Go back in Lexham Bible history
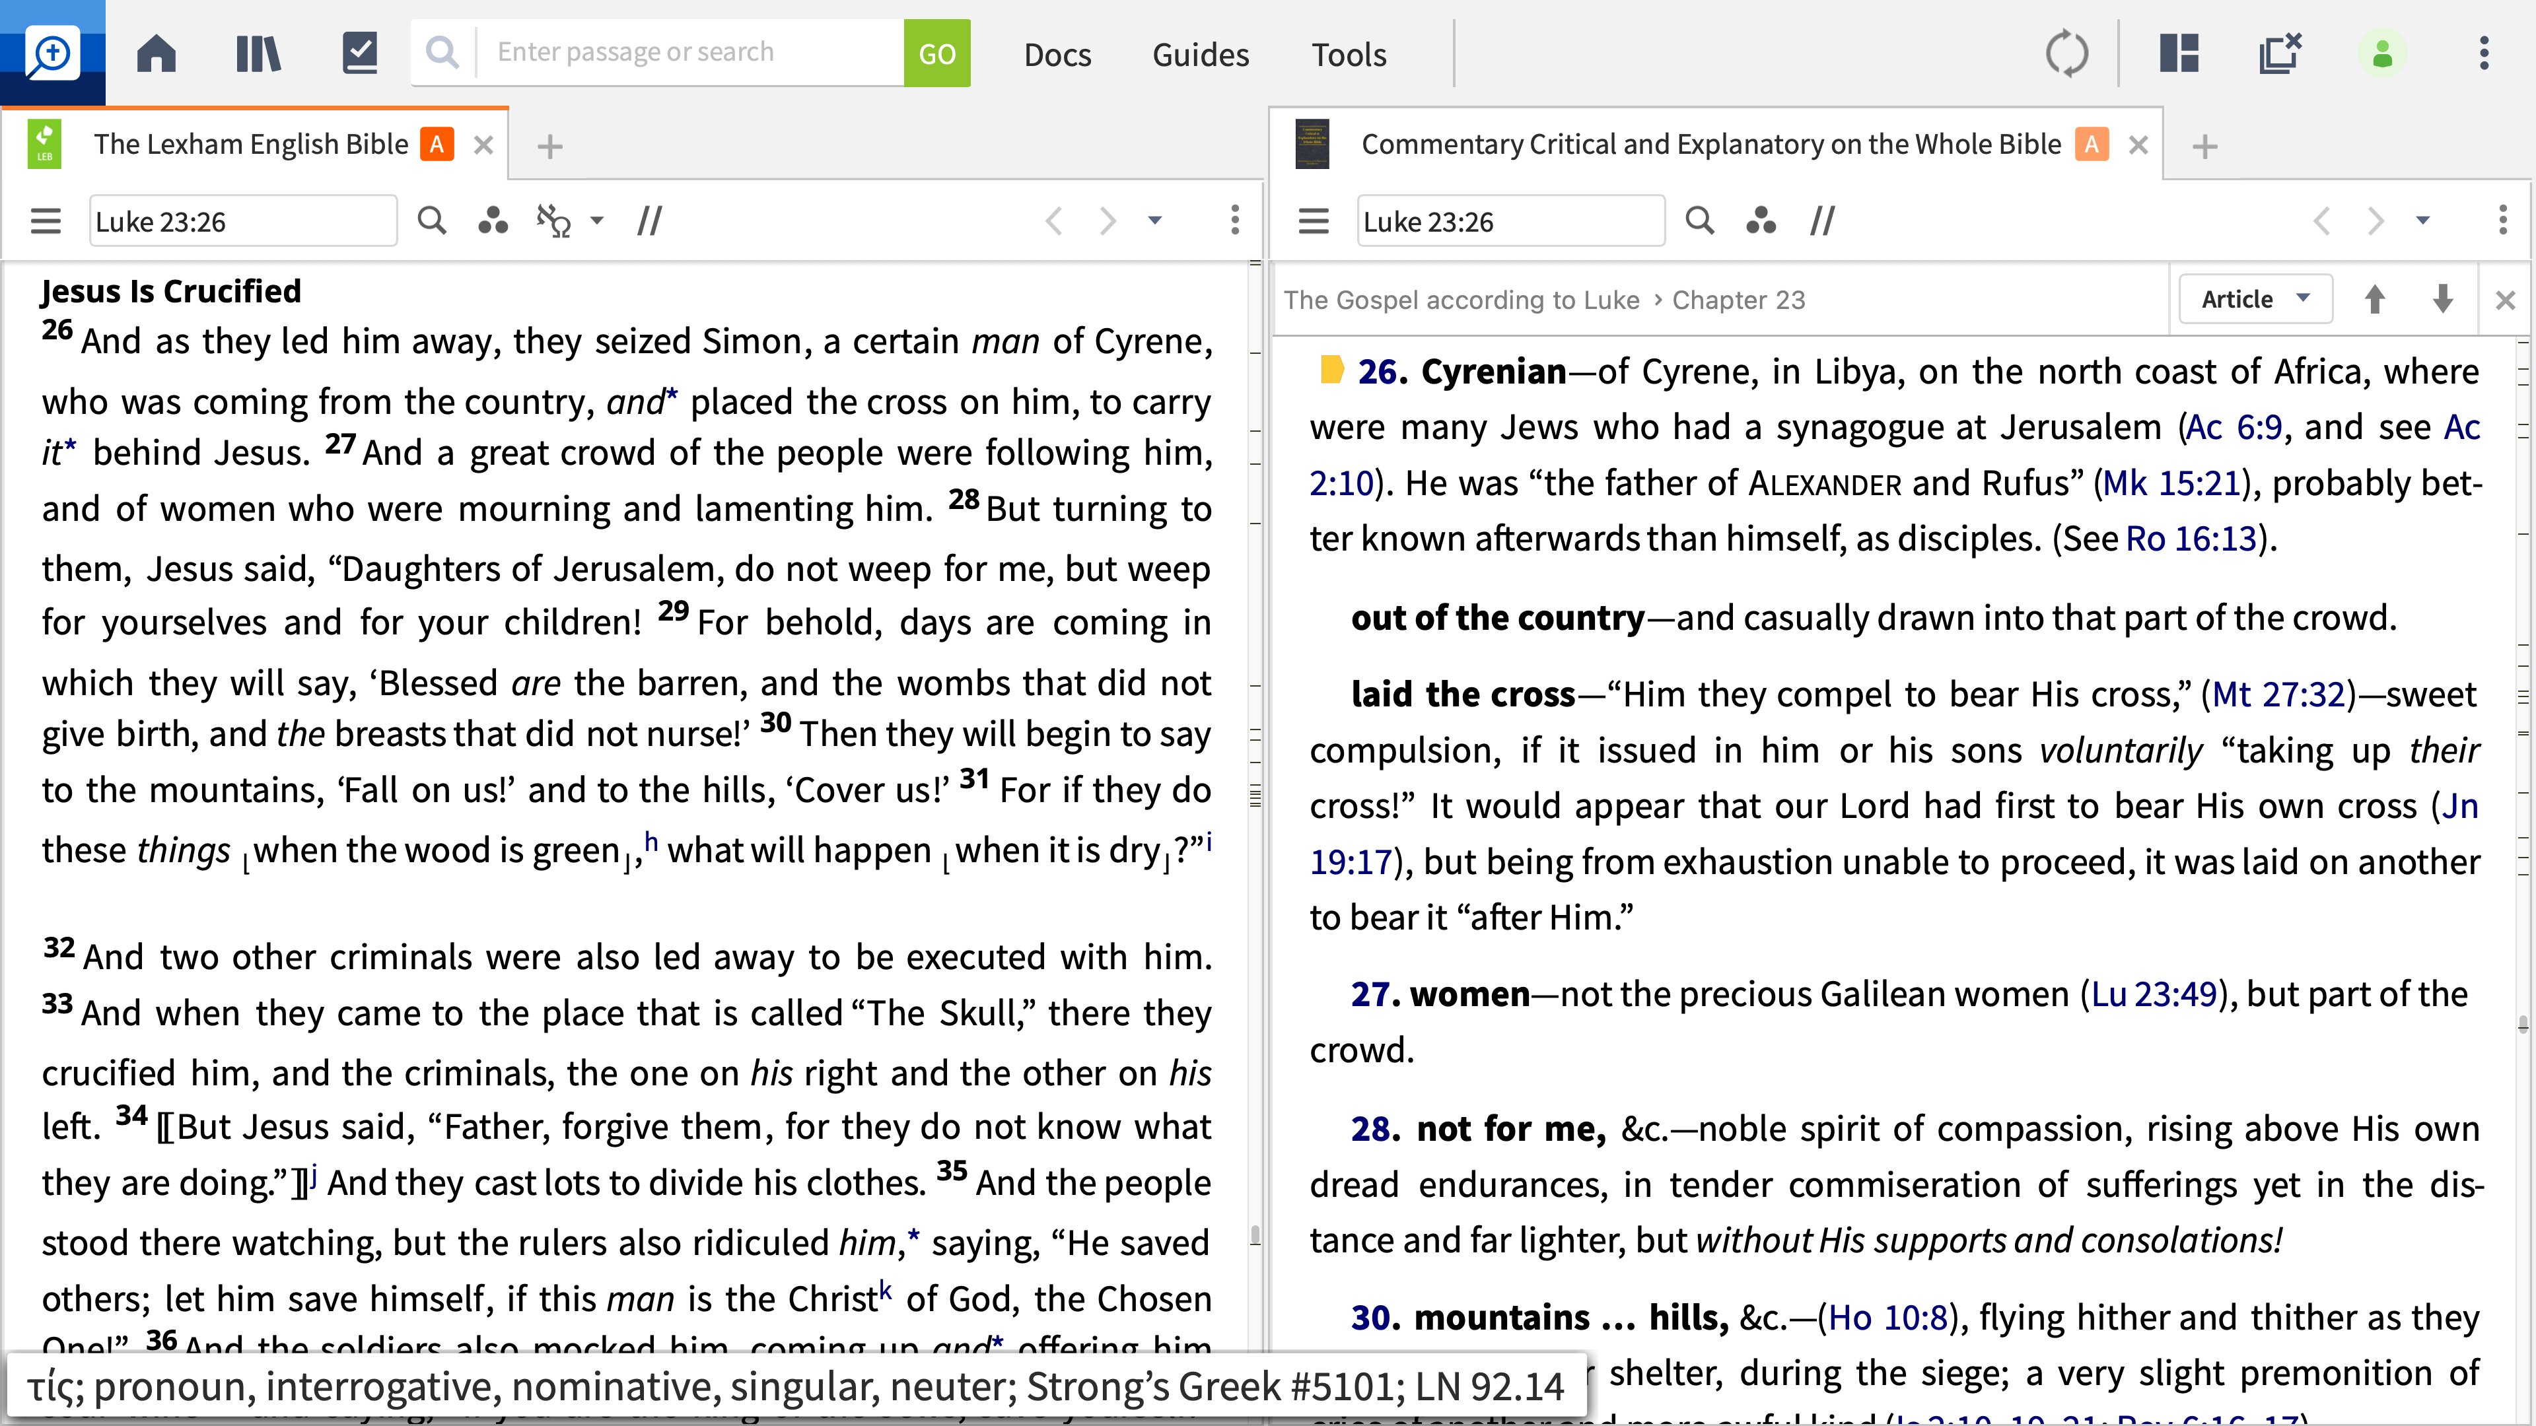2536x1426 pixels. click(x=1053, y=221)
